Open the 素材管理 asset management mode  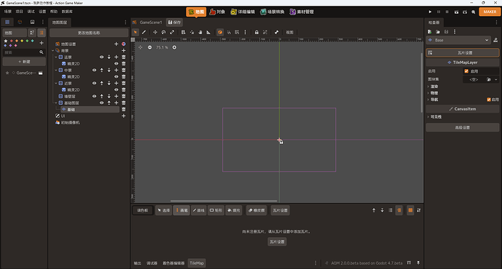[x=302, y=12]
